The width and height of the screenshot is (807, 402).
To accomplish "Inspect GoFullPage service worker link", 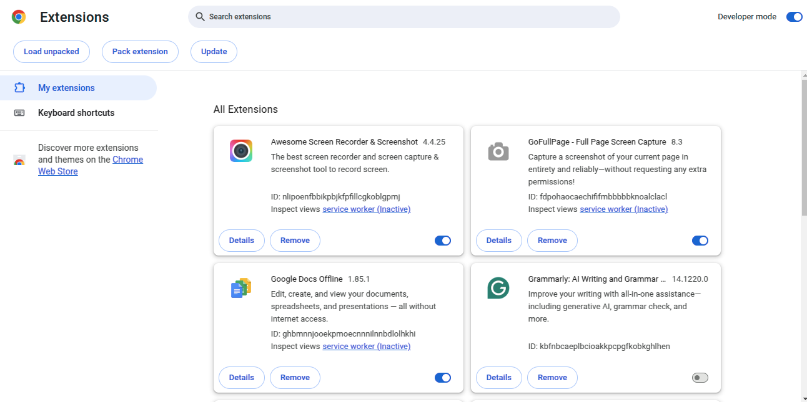I will pos(624,209).
